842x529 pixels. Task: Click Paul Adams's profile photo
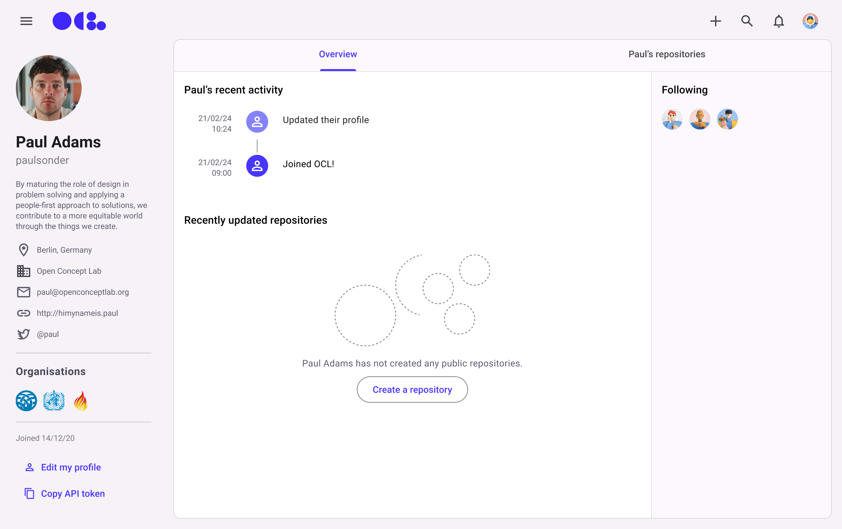click(x=49, y=88)
